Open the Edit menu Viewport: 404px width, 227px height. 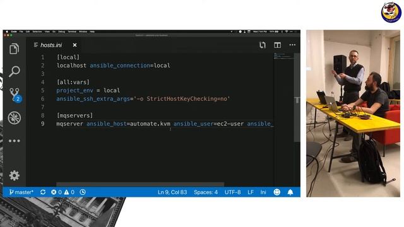28,32
